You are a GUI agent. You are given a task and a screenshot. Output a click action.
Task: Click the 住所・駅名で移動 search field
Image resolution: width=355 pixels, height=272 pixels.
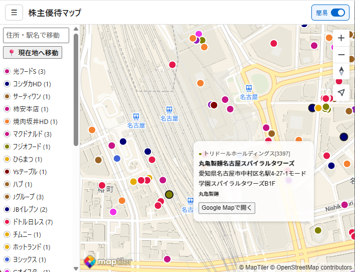(x=36, y=35)
